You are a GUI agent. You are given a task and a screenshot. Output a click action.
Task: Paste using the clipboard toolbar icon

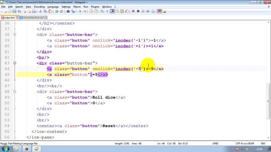point(50,11)
